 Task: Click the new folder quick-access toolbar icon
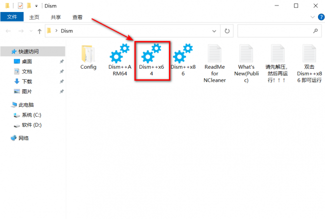pos(29,6)
